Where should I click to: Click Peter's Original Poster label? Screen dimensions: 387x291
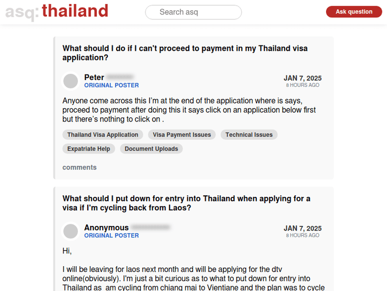111,85
